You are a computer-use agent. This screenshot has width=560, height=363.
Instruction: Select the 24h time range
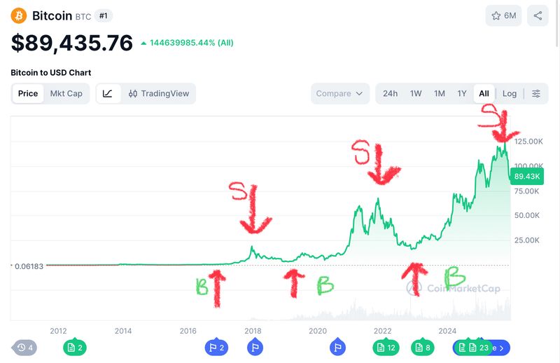coord(390,93)
